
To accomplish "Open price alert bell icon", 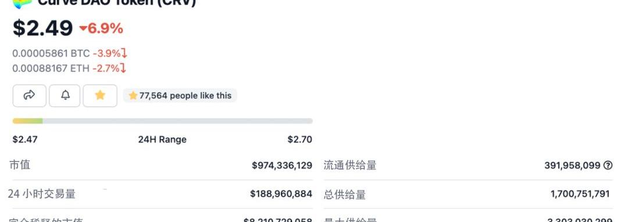I will click(x=65, y=96).
